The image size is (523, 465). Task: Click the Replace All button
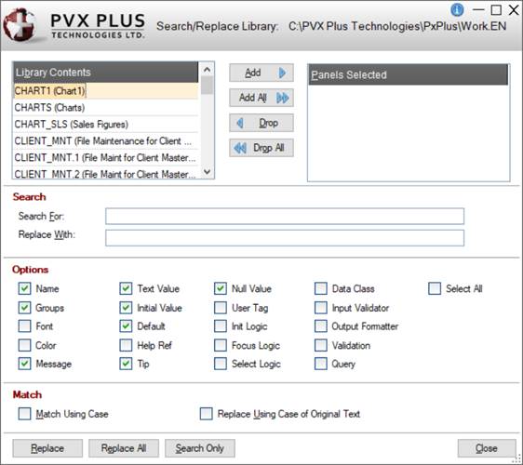click(x=124, y=448)
